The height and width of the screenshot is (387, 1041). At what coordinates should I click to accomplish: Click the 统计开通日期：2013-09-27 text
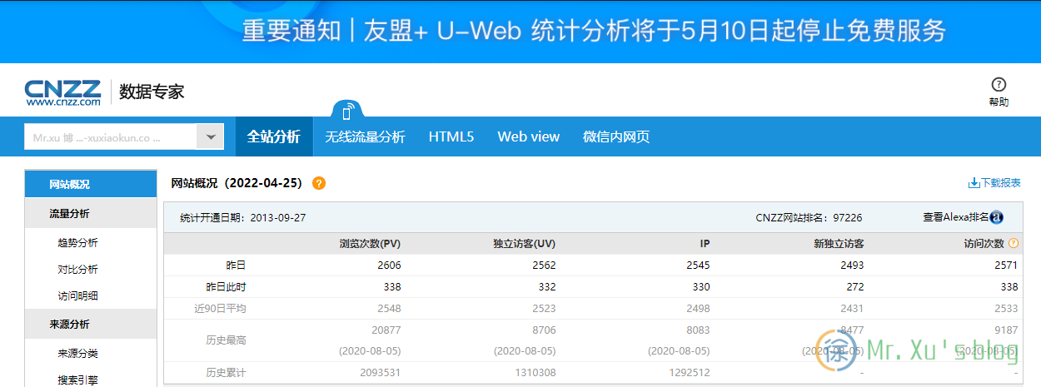pyautogui.click(x=243, y=217)
